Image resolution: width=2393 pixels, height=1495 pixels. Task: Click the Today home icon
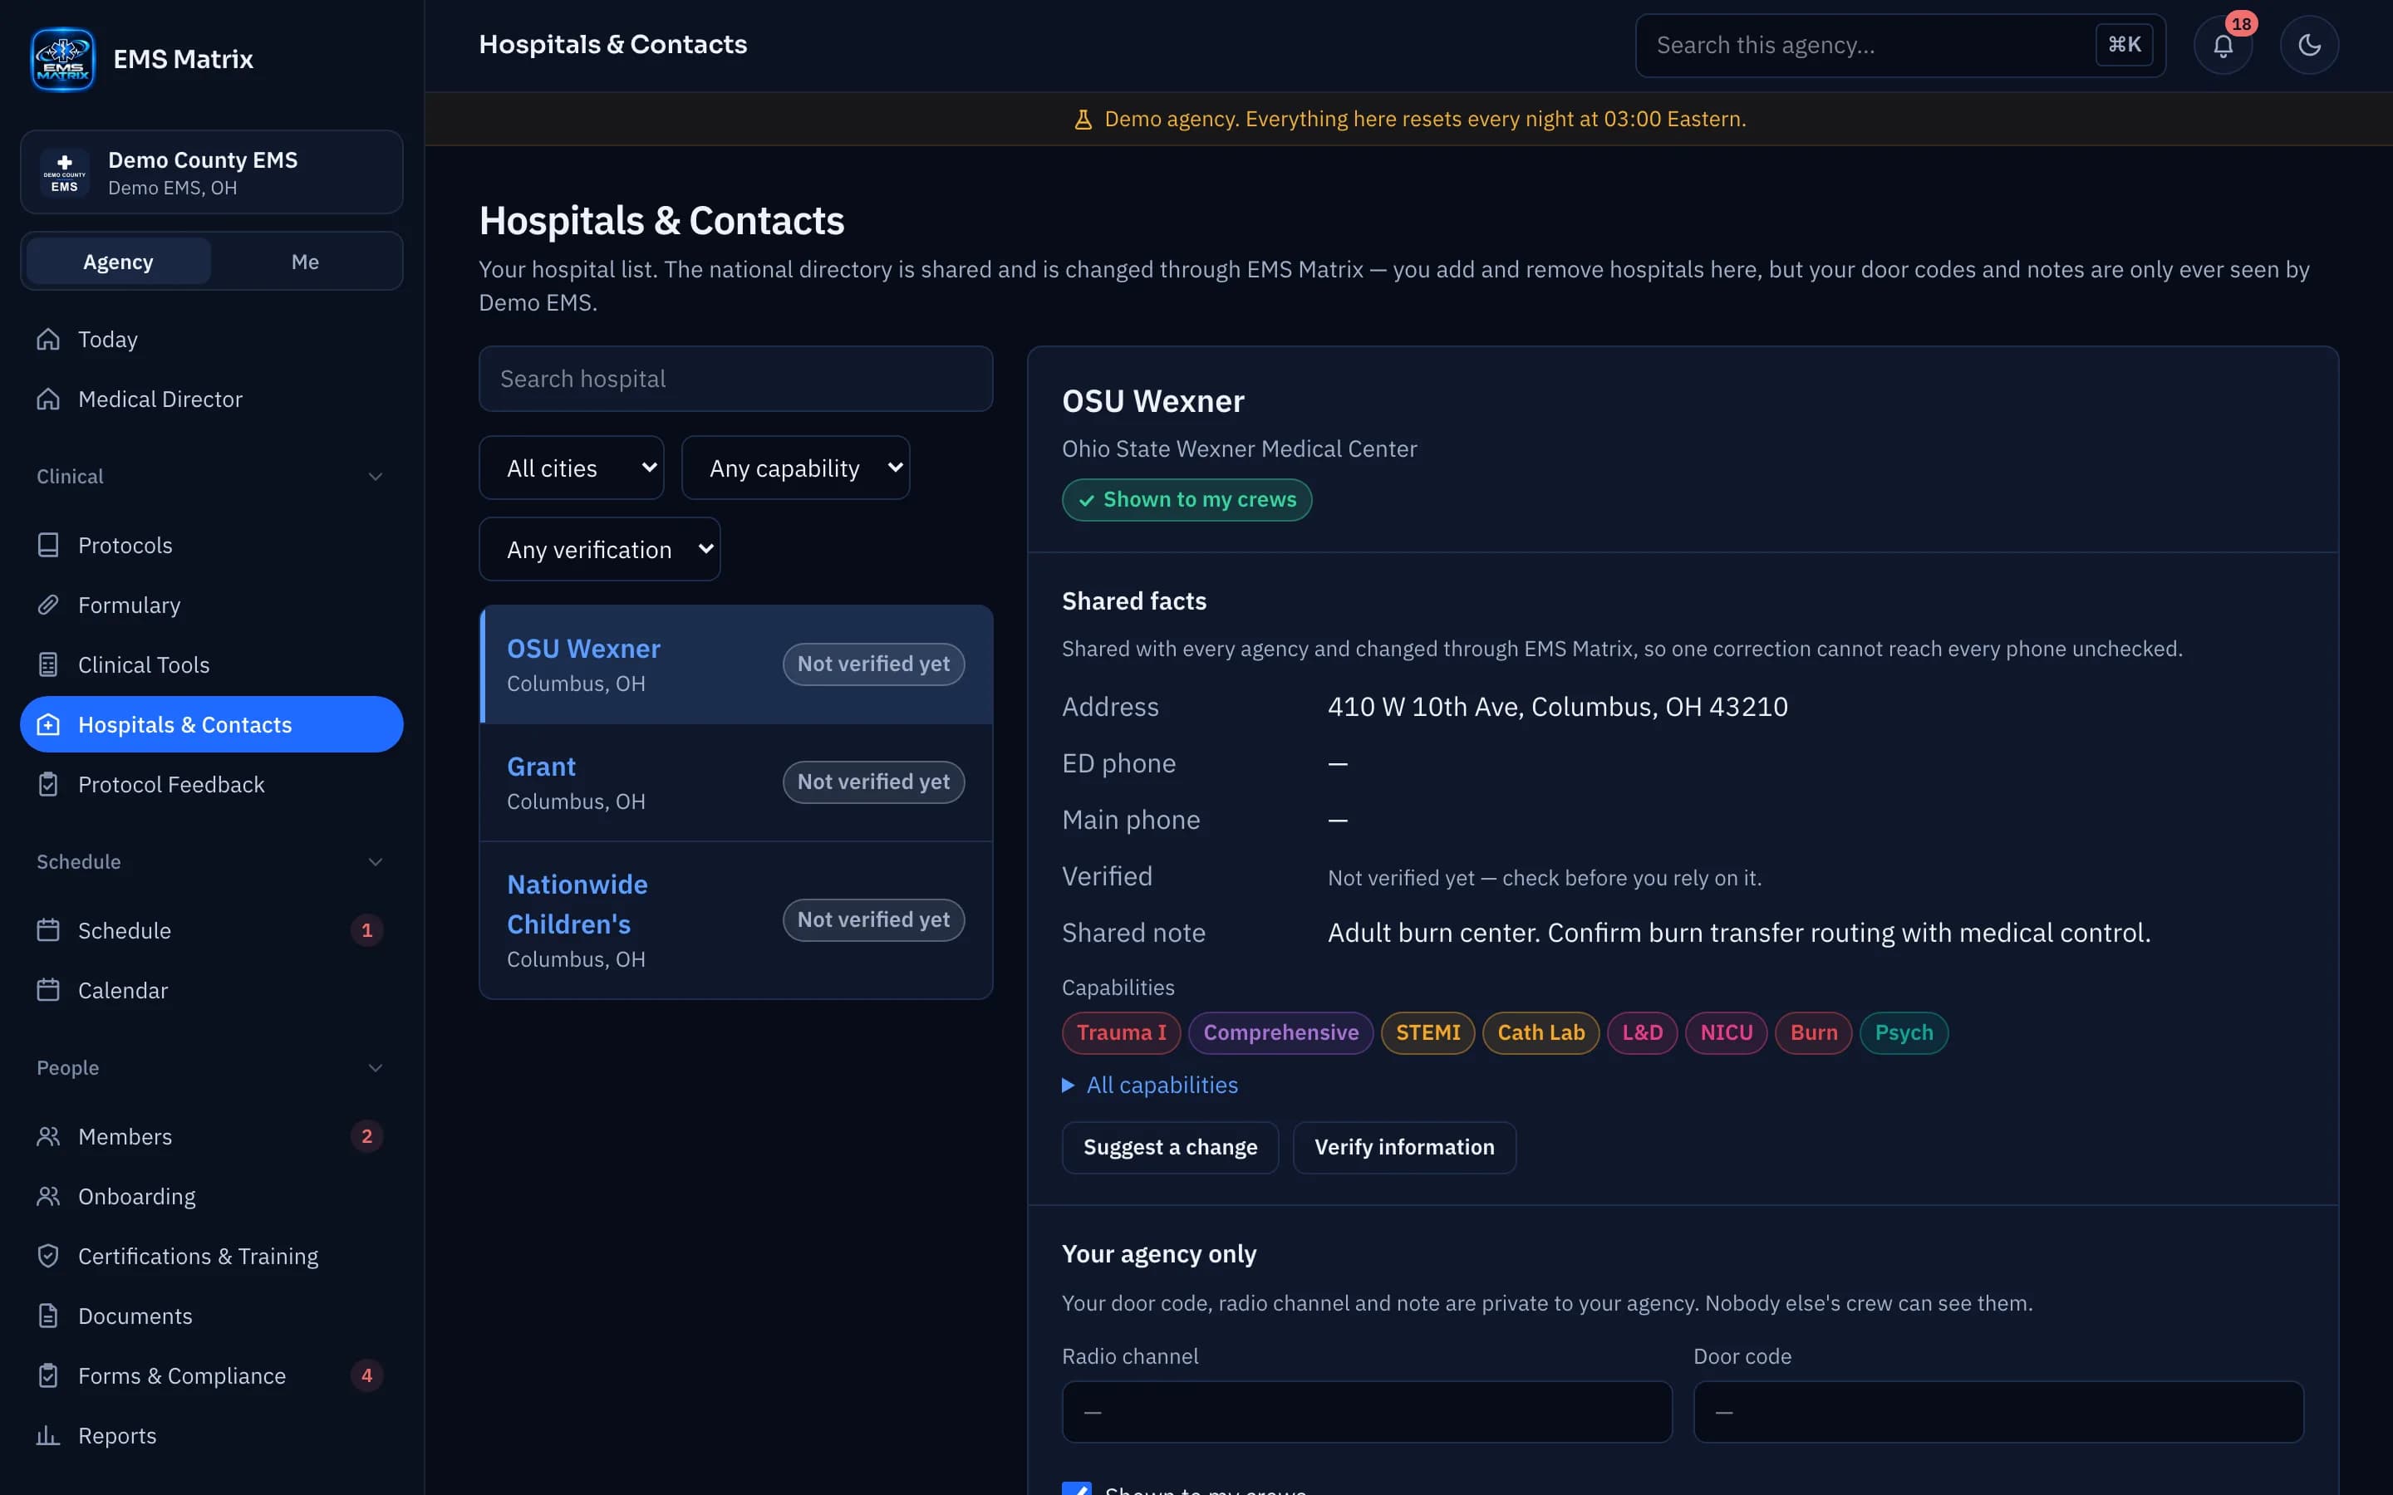click(x=48, y=339)
